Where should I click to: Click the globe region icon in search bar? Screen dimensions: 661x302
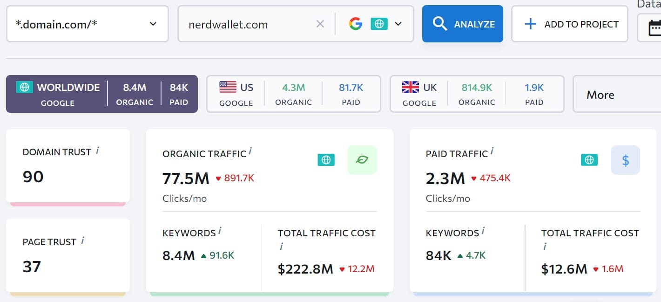click(379, 24)
